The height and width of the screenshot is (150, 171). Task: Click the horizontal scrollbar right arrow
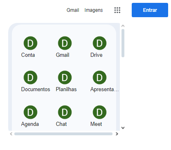(117, 134)
